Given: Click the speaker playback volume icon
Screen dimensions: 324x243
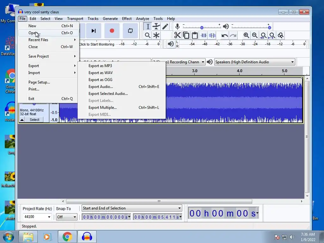Looking at the screenshot, I should point(226,27).
